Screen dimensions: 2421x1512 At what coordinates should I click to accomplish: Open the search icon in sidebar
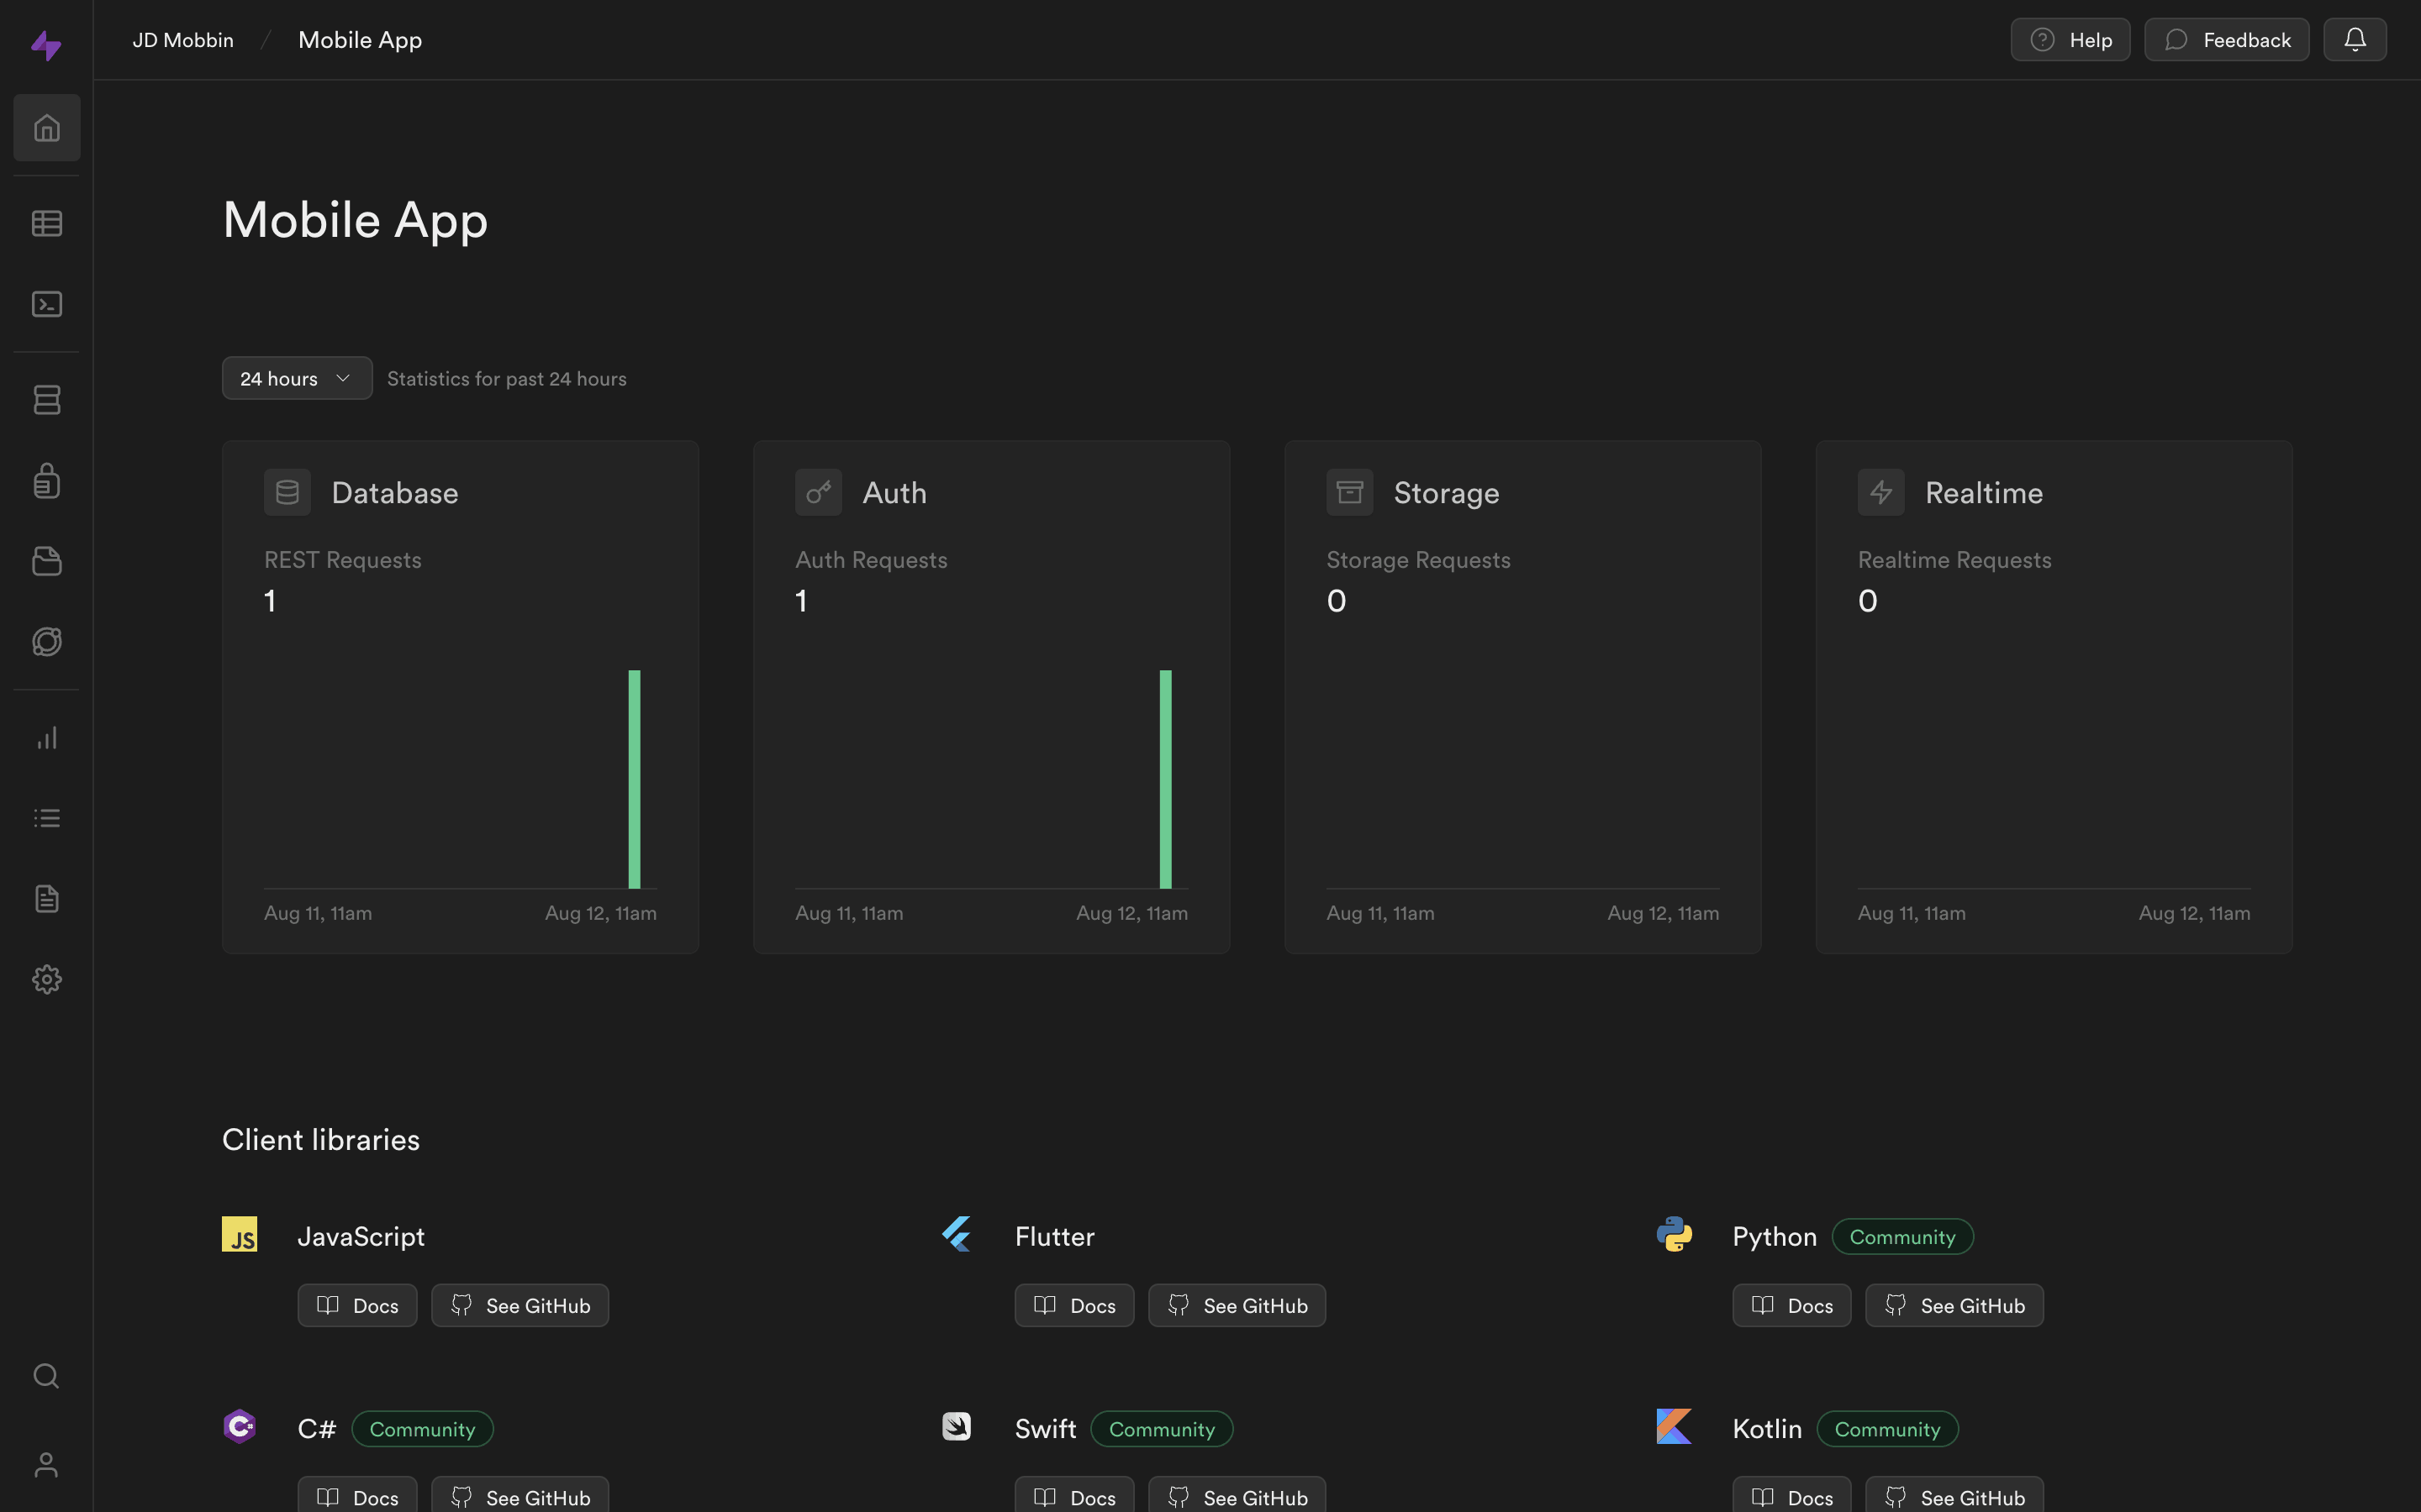coord(46,1376)
